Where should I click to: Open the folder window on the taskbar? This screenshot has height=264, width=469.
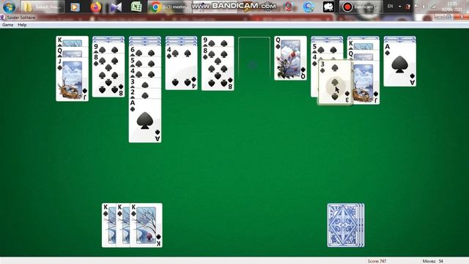(x=43, y=7)
